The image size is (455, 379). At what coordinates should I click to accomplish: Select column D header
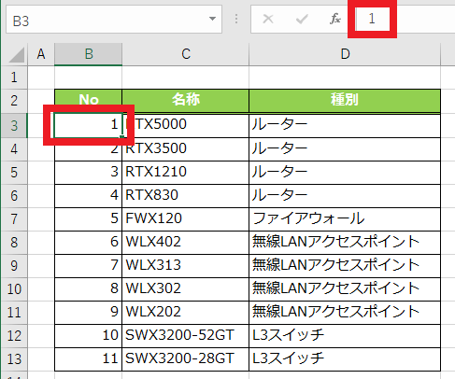pyautogui.click(x=345, y=54)
